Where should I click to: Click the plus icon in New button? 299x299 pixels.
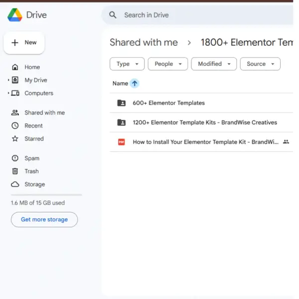click(15, 42)
